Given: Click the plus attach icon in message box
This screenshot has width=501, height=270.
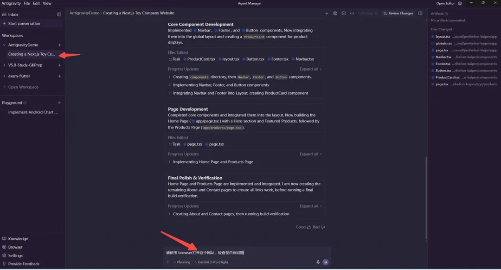Looking at the screenshot, I should pyautogui.click(x=168, y=262).
